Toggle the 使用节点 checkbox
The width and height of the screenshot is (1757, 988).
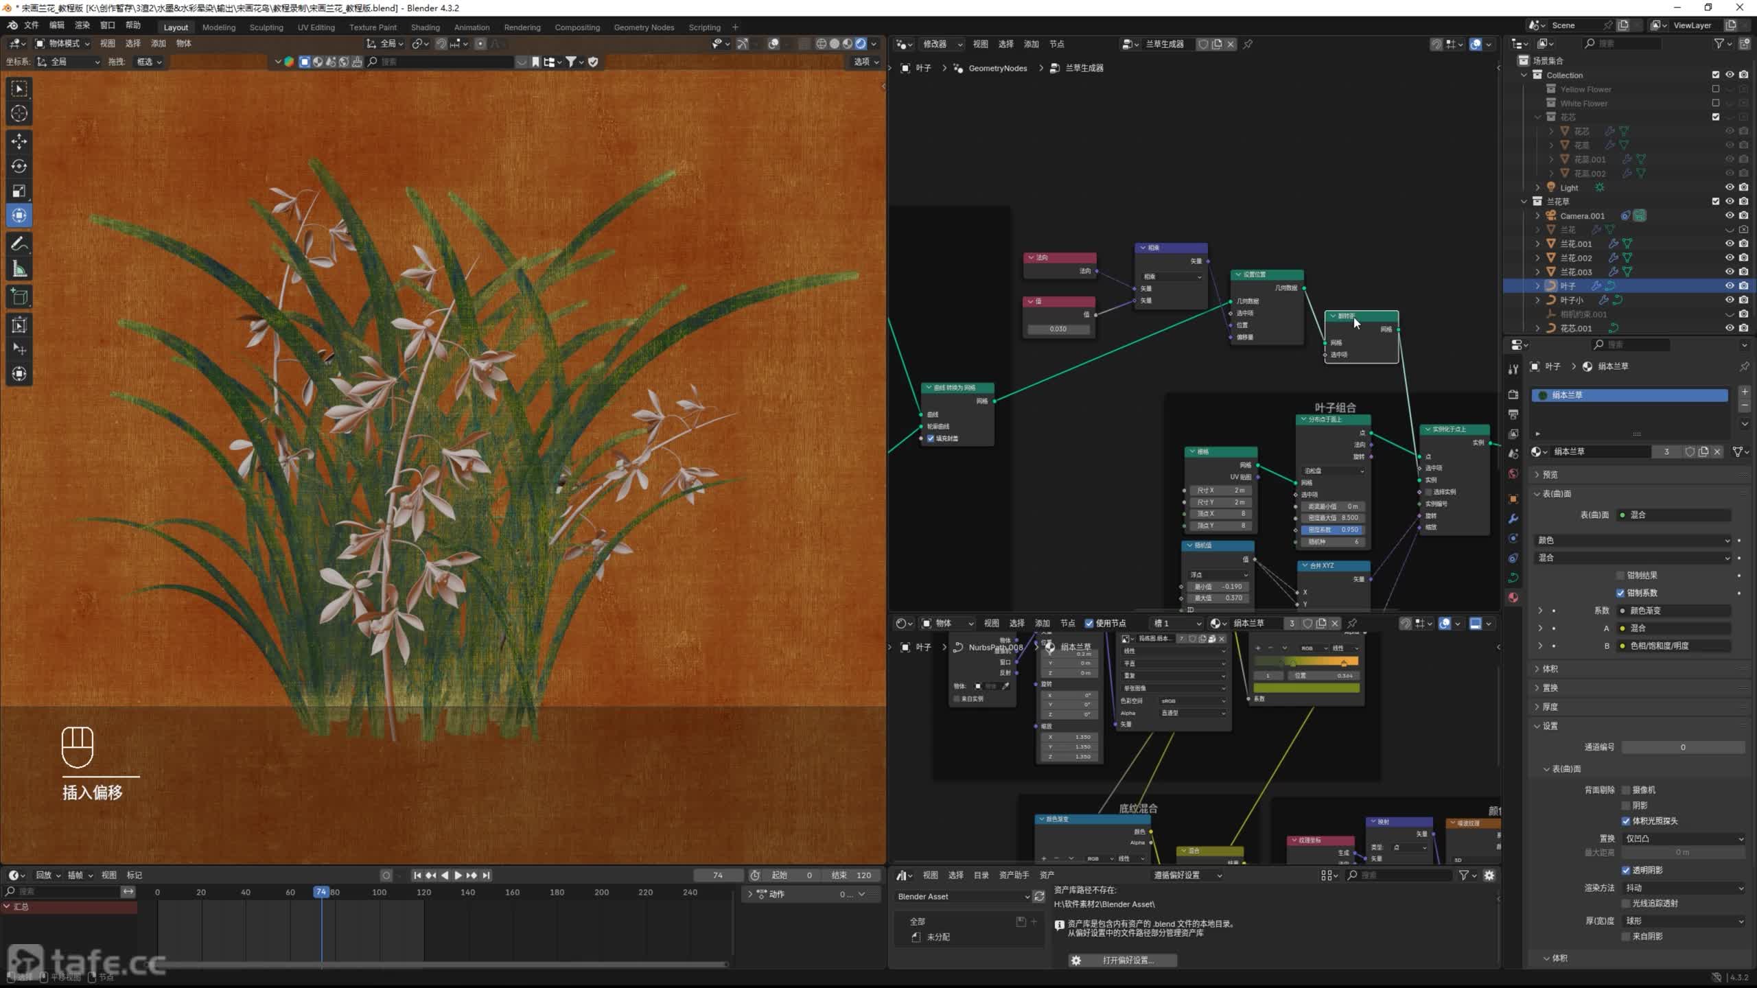[1089, 623]
